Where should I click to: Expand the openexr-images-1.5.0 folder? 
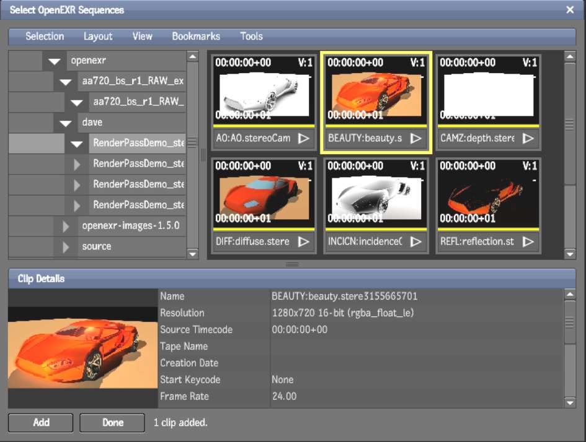click(x=65, y=227)
